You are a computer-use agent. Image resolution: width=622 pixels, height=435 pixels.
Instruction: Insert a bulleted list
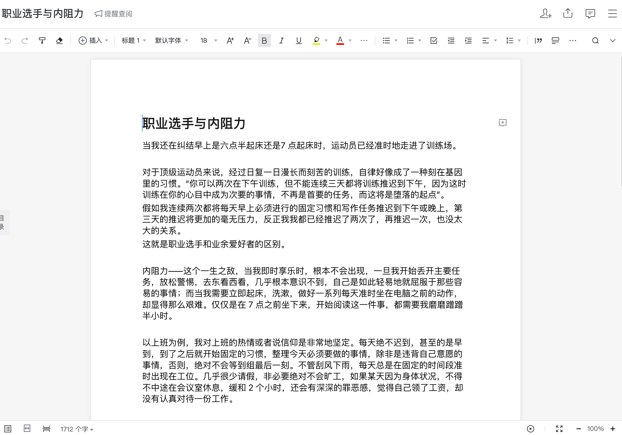(386, 41)
